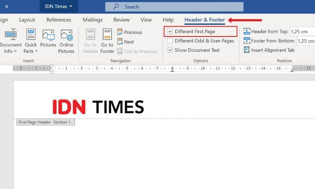
Task: Click the Footer from Bottom icon
Action: pos(247,41)
